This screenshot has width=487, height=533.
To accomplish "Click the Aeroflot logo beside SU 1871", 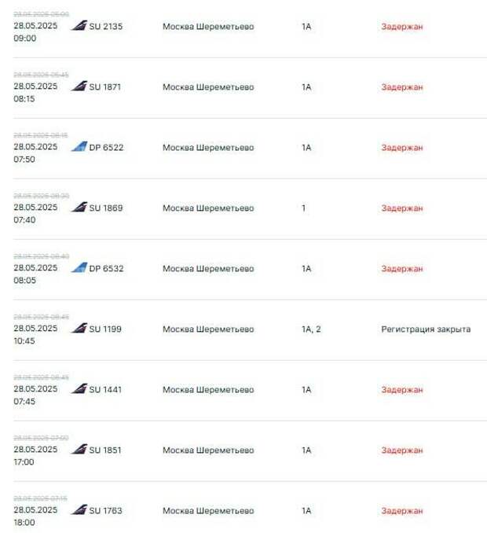I will pyautogui.click(x=79, y=86).
